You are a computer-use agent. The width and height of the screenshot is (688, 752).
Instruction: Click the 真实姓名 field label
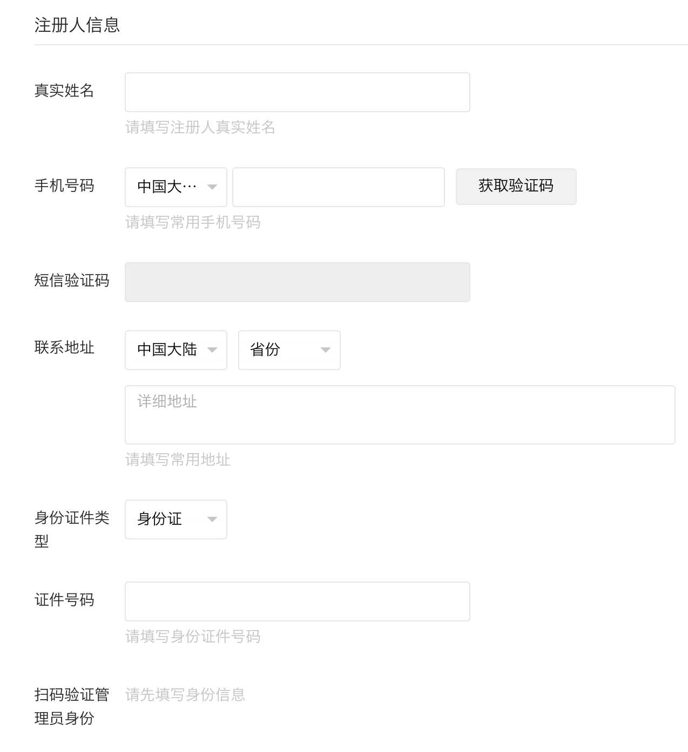click(64, 91)
